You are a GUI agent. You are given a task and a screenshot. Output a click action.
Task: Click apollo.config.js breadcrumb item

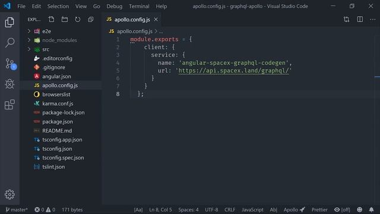135,32
